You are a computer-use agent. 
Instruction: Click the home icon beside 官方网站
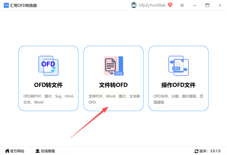(x=7, y=151)
